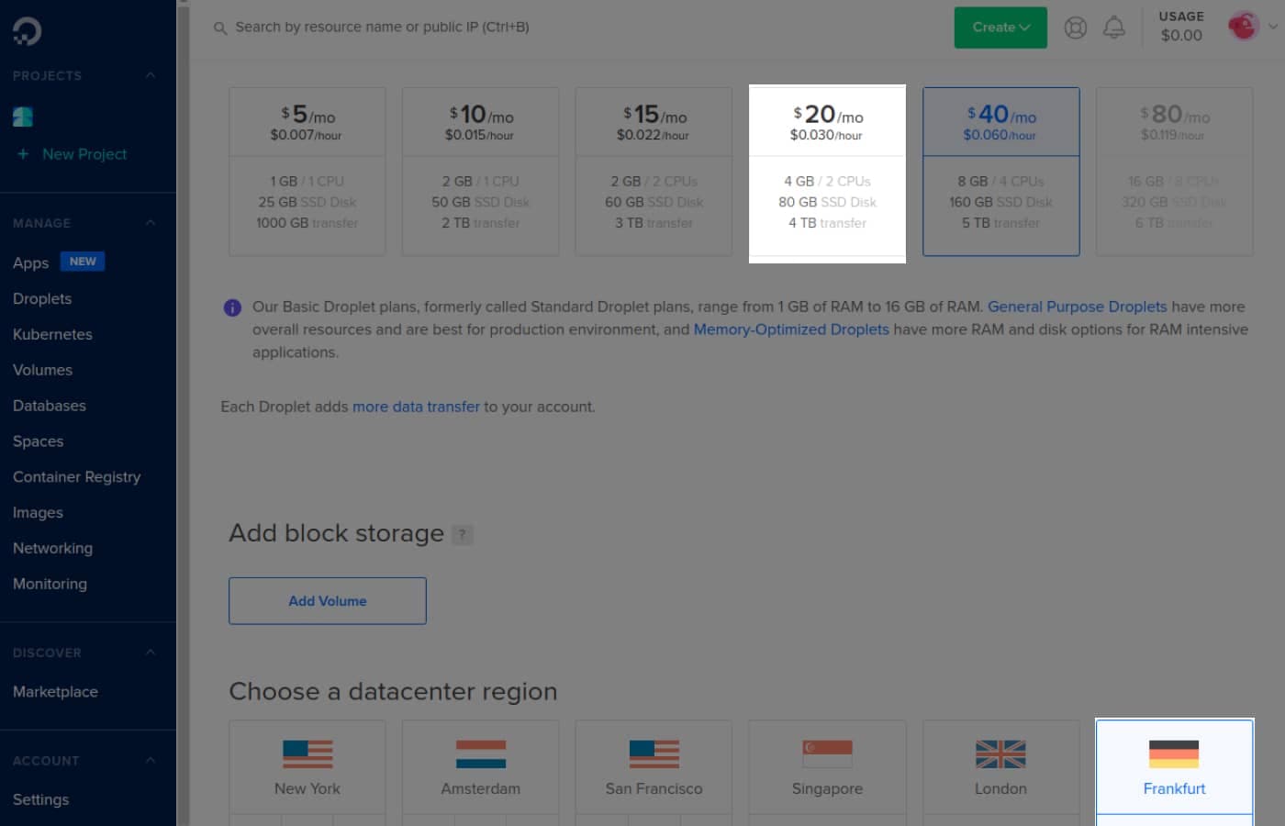The height and width of the screenshot is (826, 1285).
Task: Collapse the Manage sidebar section
Action: pyautogui.click(x=150, y=223)
